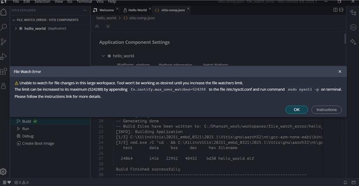
Task: Click the Instructions button
Action: (327, 110)
